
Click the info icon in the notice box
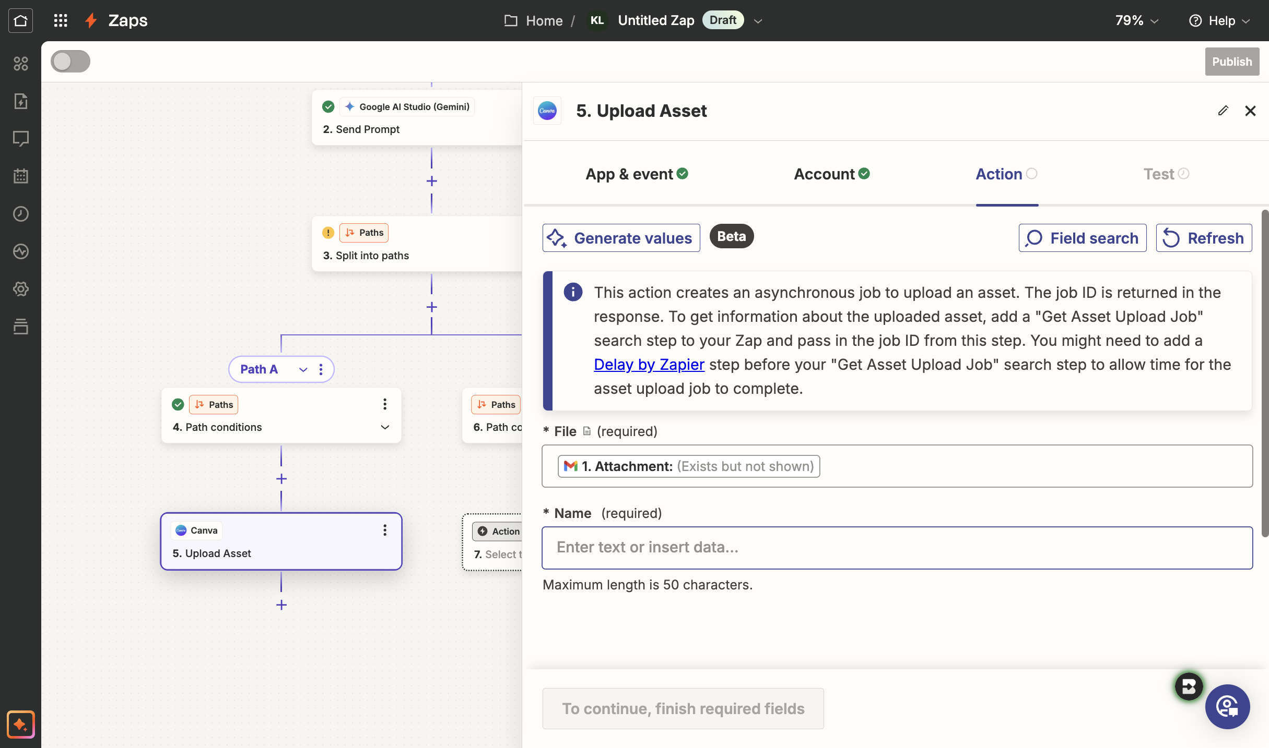click(x=573, y=292)
